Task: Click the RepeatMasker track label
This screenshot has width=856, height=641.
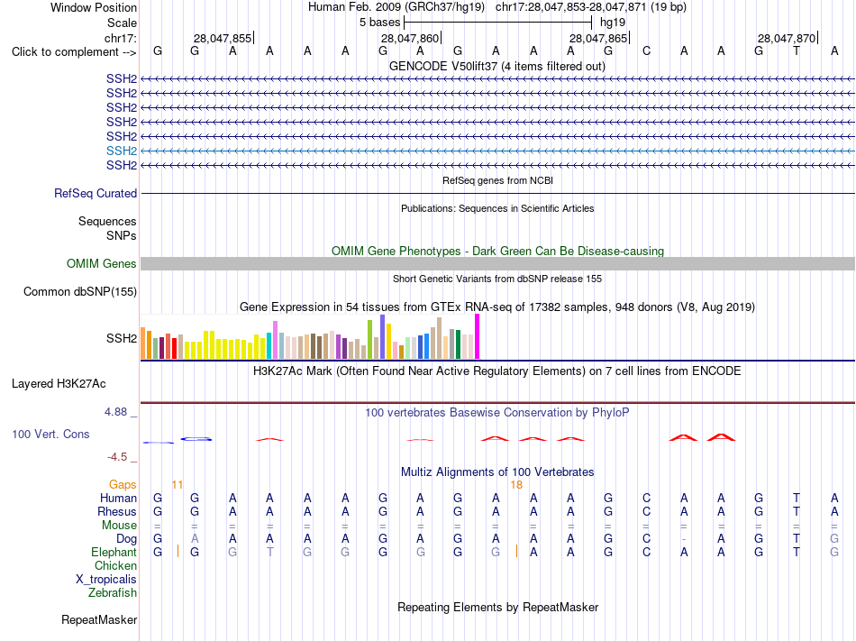Action: pos(99,619)
